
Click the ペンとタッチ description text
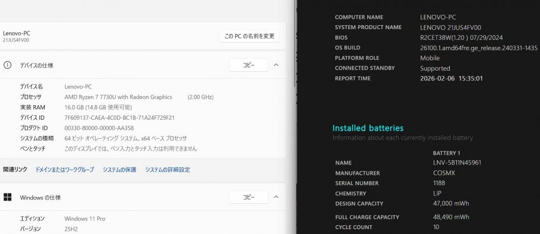click(x=131, y=149)
